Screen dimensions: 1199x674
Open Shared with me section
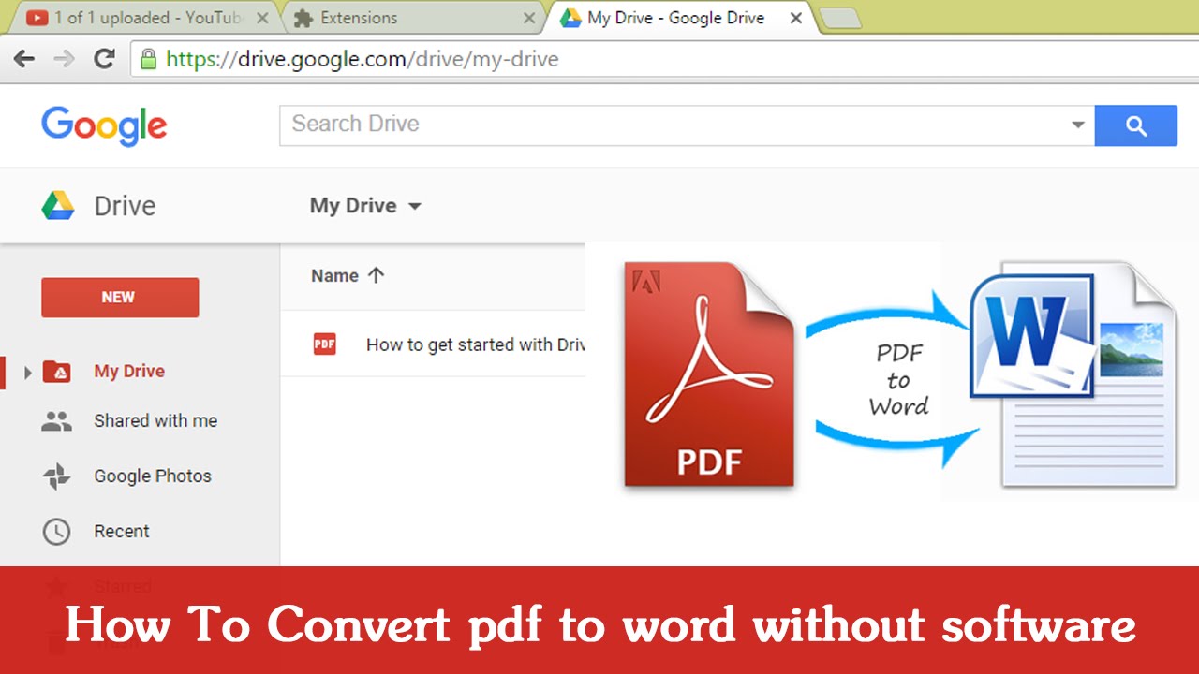[x=155, y=421]
